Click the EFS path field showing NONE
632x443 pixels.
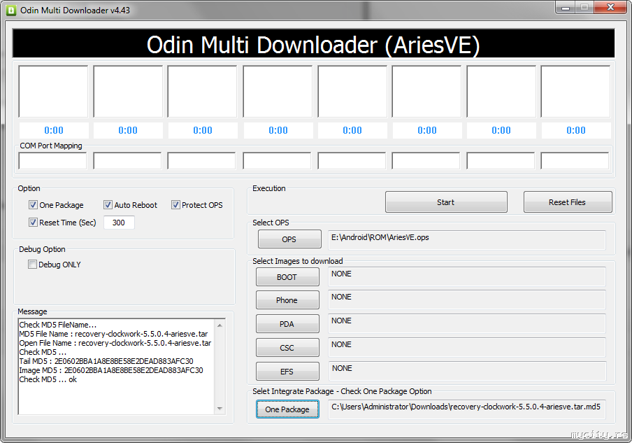(x=467, y=371)
